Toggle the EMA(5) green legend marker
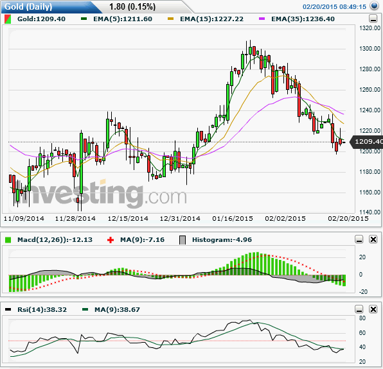 tap(84, 19)
